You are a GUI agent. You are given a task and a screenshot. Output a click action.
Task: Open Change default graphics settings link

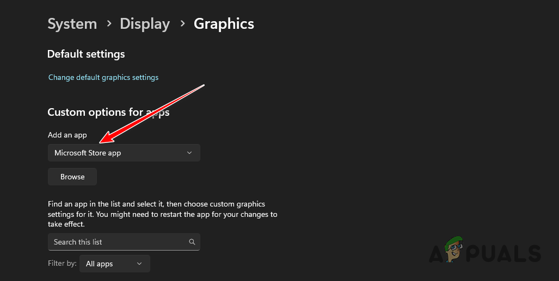tap(103, 77)
